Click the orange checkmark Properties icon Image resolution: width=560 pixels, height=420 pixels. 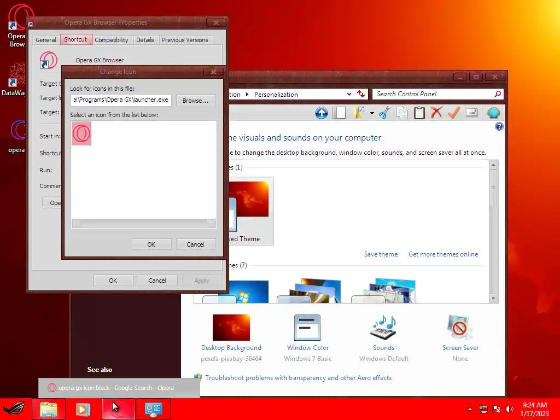[x=453, y=113]
